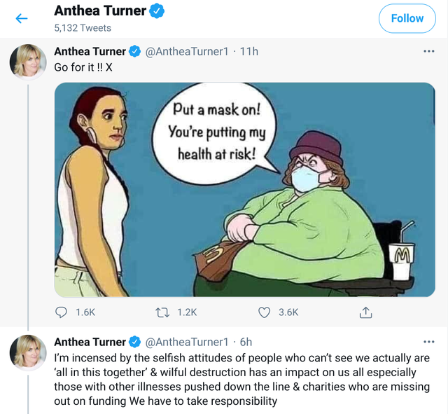
Task: Click the Follow button
Action: 407,18
